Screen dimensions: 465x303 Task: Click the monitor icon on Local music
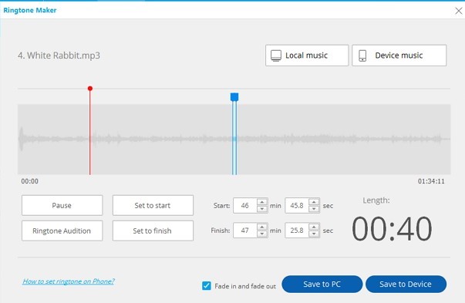click(x=276, y=56)
